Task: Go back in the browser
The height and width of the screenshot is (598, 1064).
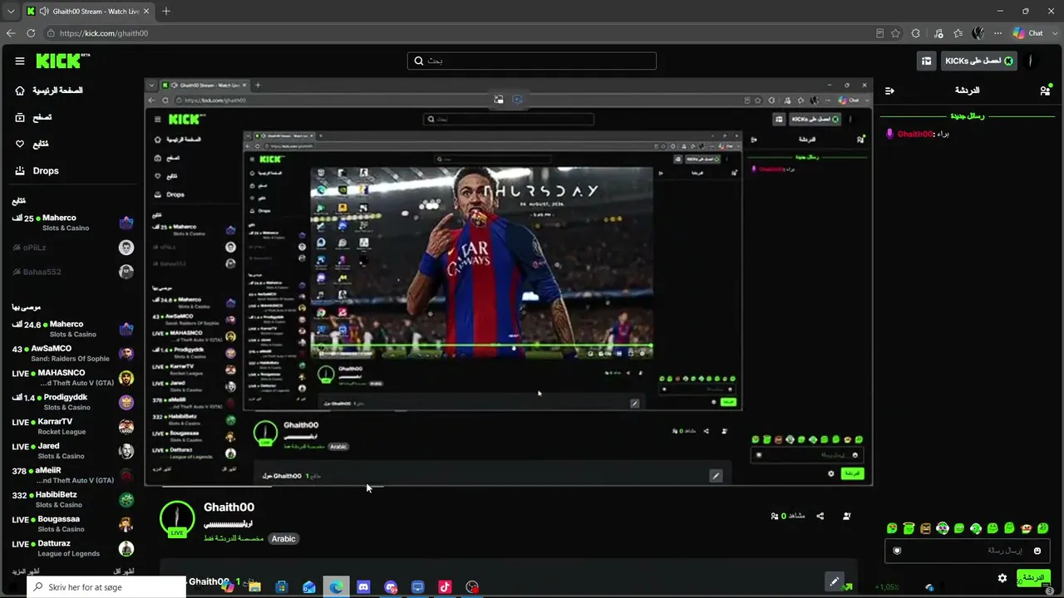Action: click(11, 33)
